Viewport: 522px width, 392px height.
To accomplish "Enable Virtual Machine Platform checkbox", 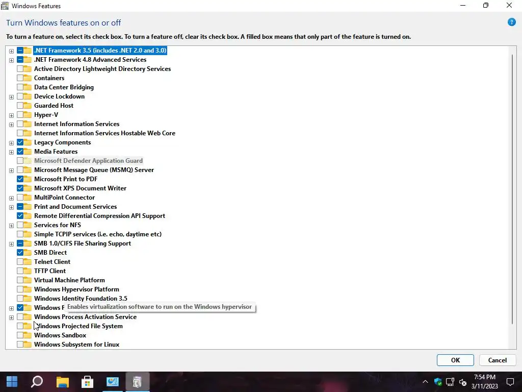I will [x=20, y=280].
